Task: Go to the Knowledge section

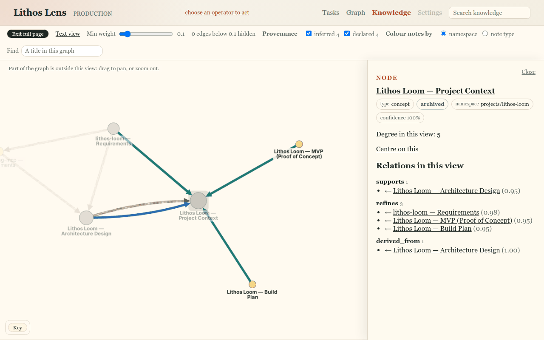Action: [391, 13]
